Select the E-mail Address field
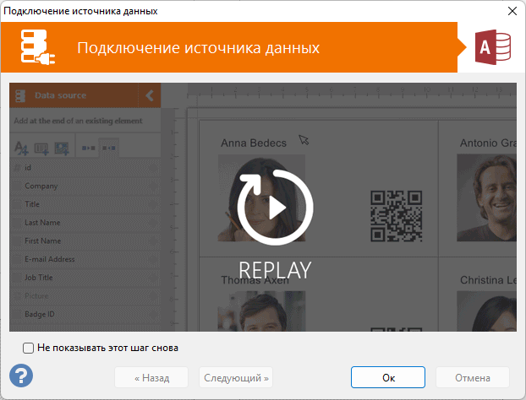526x400 pixels. (x=50, y=259)
